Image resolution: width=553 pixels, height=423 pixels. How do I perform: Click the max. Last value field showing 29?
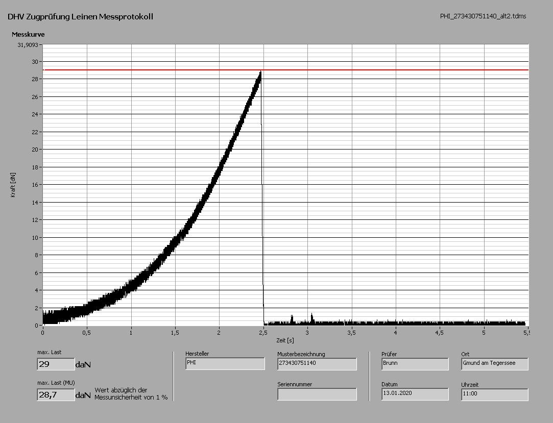(x=56, y=364)
